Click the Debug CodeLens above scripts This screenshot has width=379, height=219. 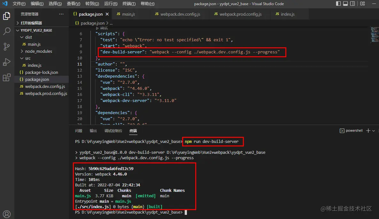pos(102,28)
